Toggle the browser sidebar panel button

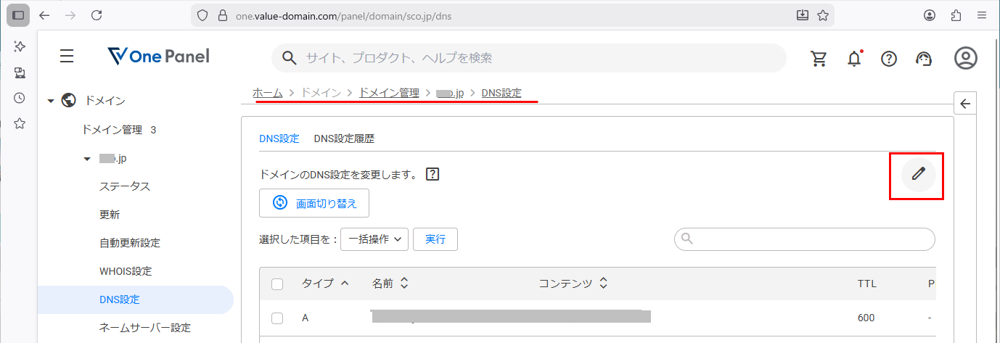(x=18, y=15)
